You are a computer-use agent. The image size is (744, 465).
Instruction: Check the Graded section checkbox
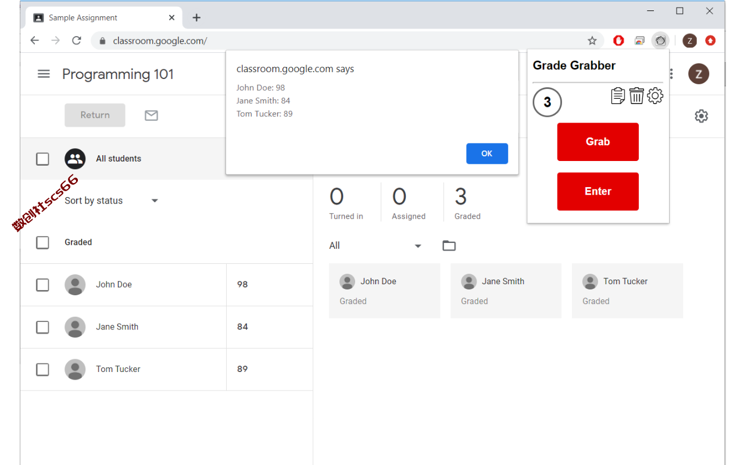(x=42, y=242)
